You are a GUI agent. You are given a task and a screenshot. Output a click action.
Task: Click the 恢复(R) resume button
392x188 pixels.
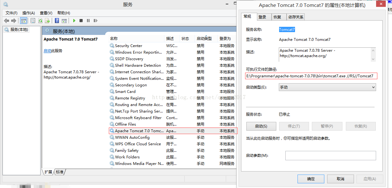361,126
